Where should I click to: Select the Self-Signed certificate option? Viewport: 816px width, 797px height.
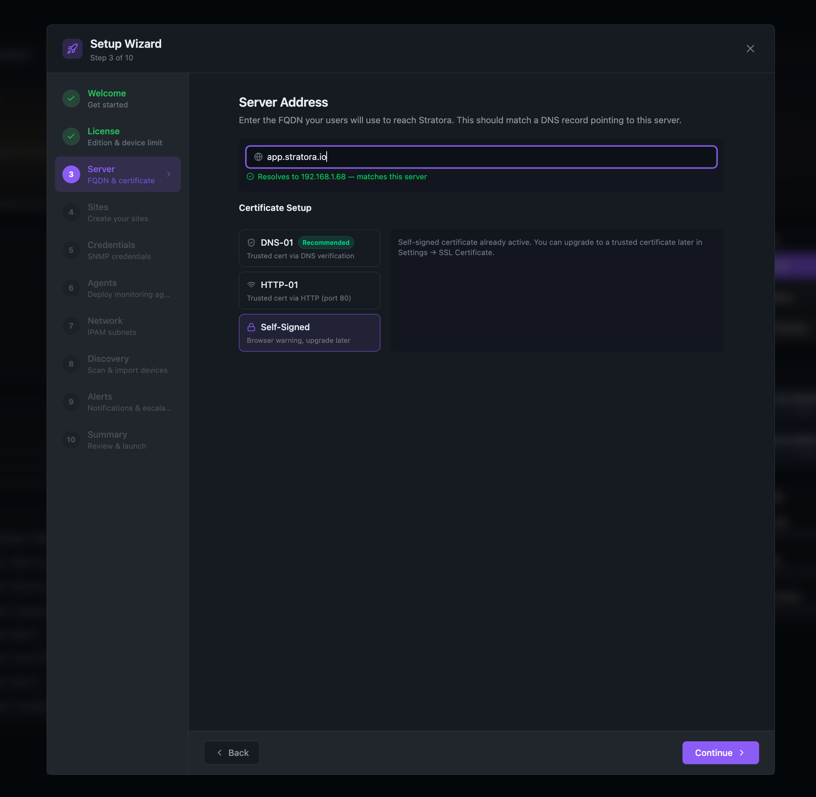(x=309, y=333)
